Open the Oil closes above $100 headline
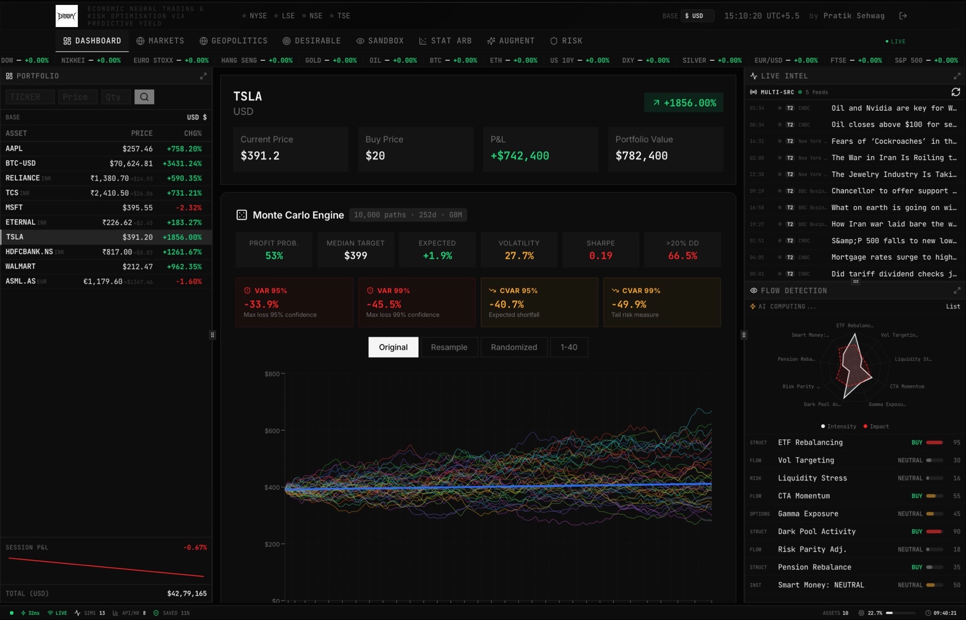Image resolution: width=966 pixels, height=620 pixels. coord(893,125)
